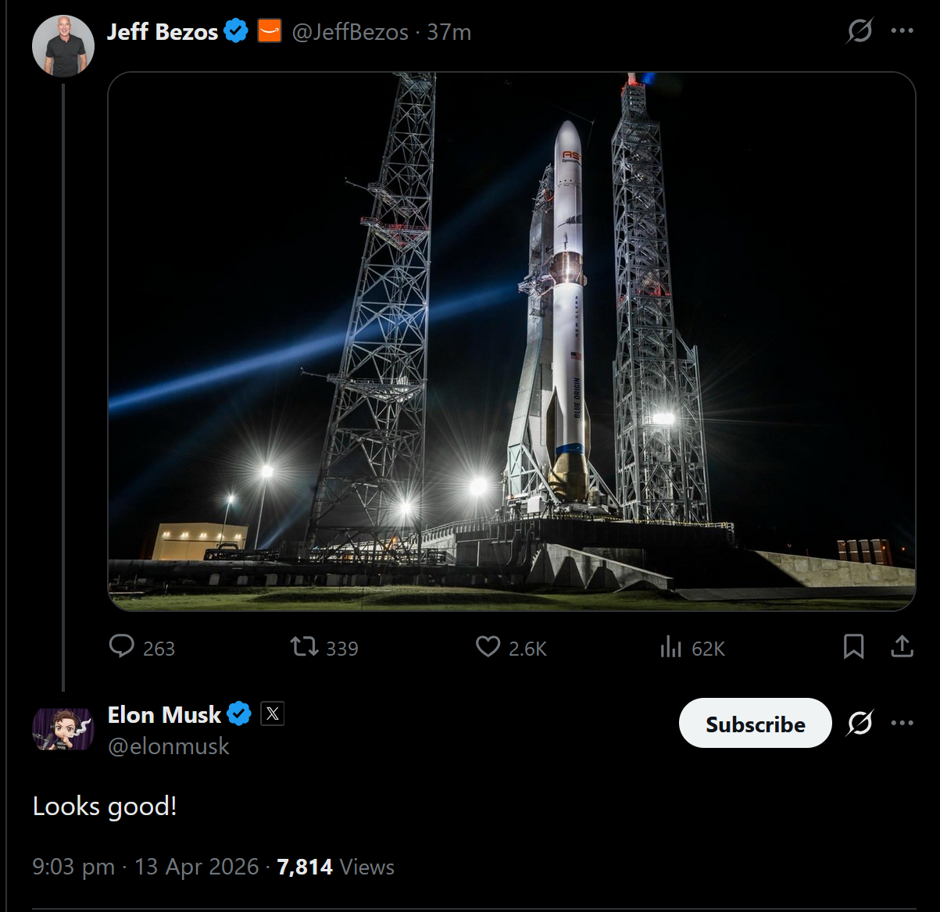
Task: Click the X affiliation badge by Elon Musk
Action: [272, 714]
